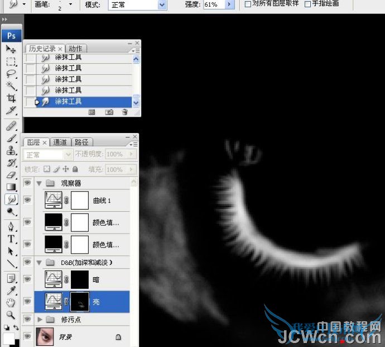Enable finger painting checkbox
385x347 pixels.
click(307, 4)
